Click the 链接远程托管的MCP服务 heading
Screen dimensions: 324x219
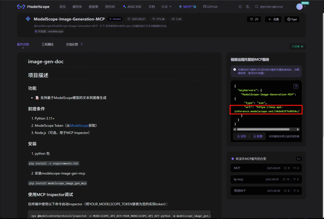[x=250, y=60]
